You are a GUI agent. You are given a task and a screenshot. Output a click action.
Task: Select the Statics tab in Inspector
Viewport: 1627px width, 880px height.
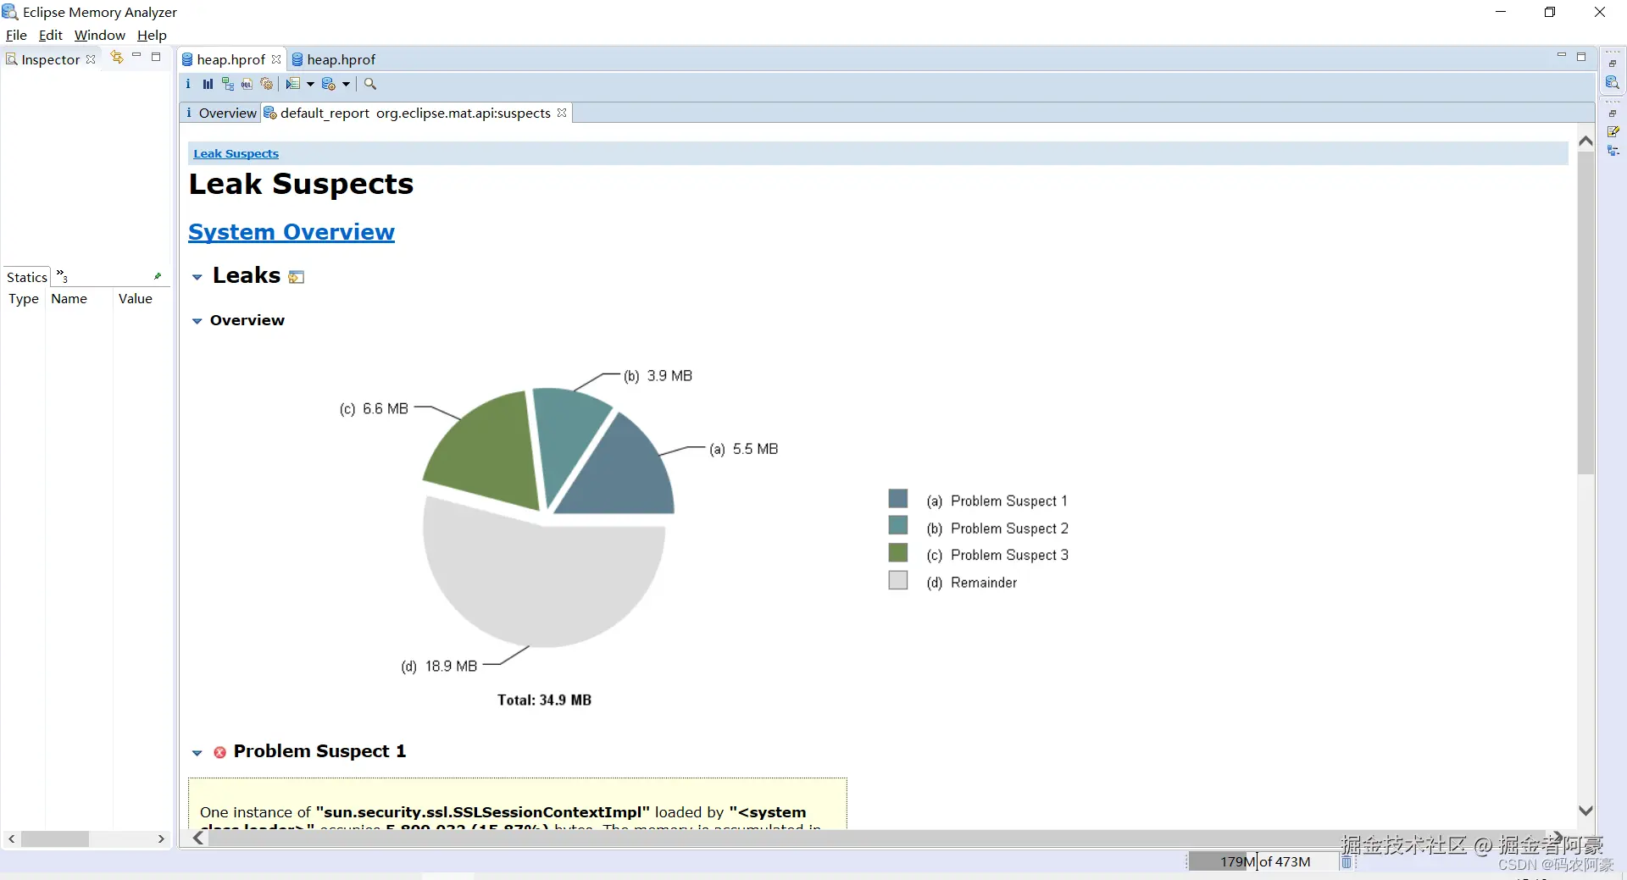tap(27, 277)
